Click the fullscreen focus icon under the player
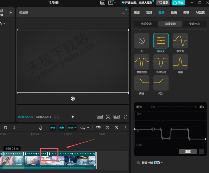The height and width of the screenshot is (173, 209). point(108,117)
